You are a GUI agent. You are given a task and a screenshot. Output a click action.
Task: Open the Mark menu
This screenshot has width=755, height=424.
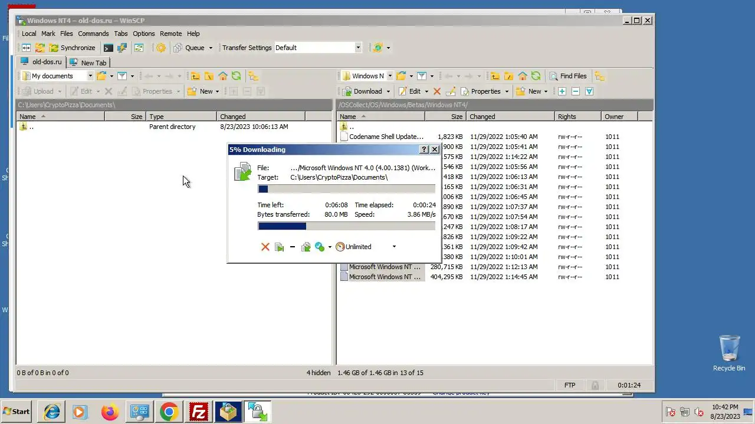pos(48,34)
